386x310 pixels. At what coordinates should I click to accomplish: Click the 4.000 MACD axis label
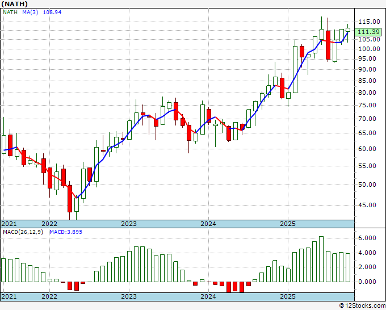click(367, 253)
